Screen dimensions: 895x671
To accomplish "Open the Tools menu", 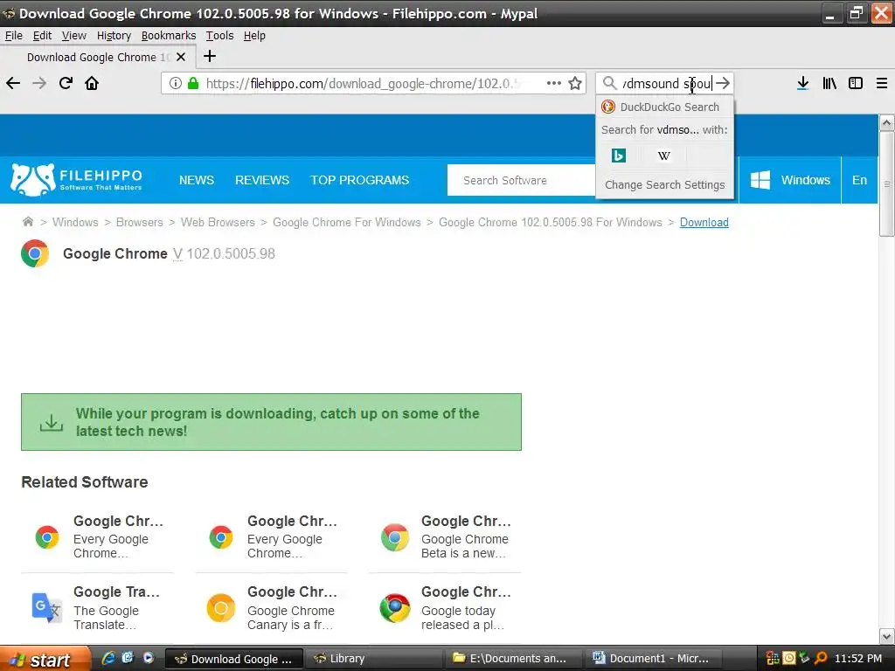I will [219, 35].
